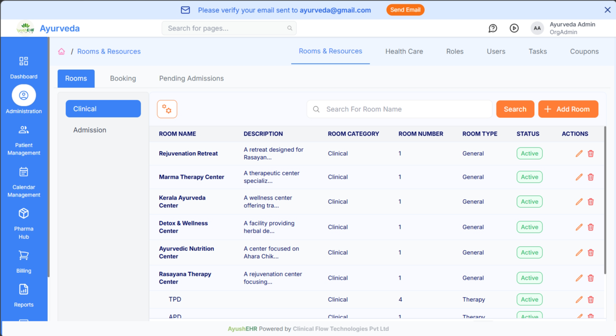Open the AA user avatar
The height and width of the screenshot is (336, 616).
click(537, 28)
